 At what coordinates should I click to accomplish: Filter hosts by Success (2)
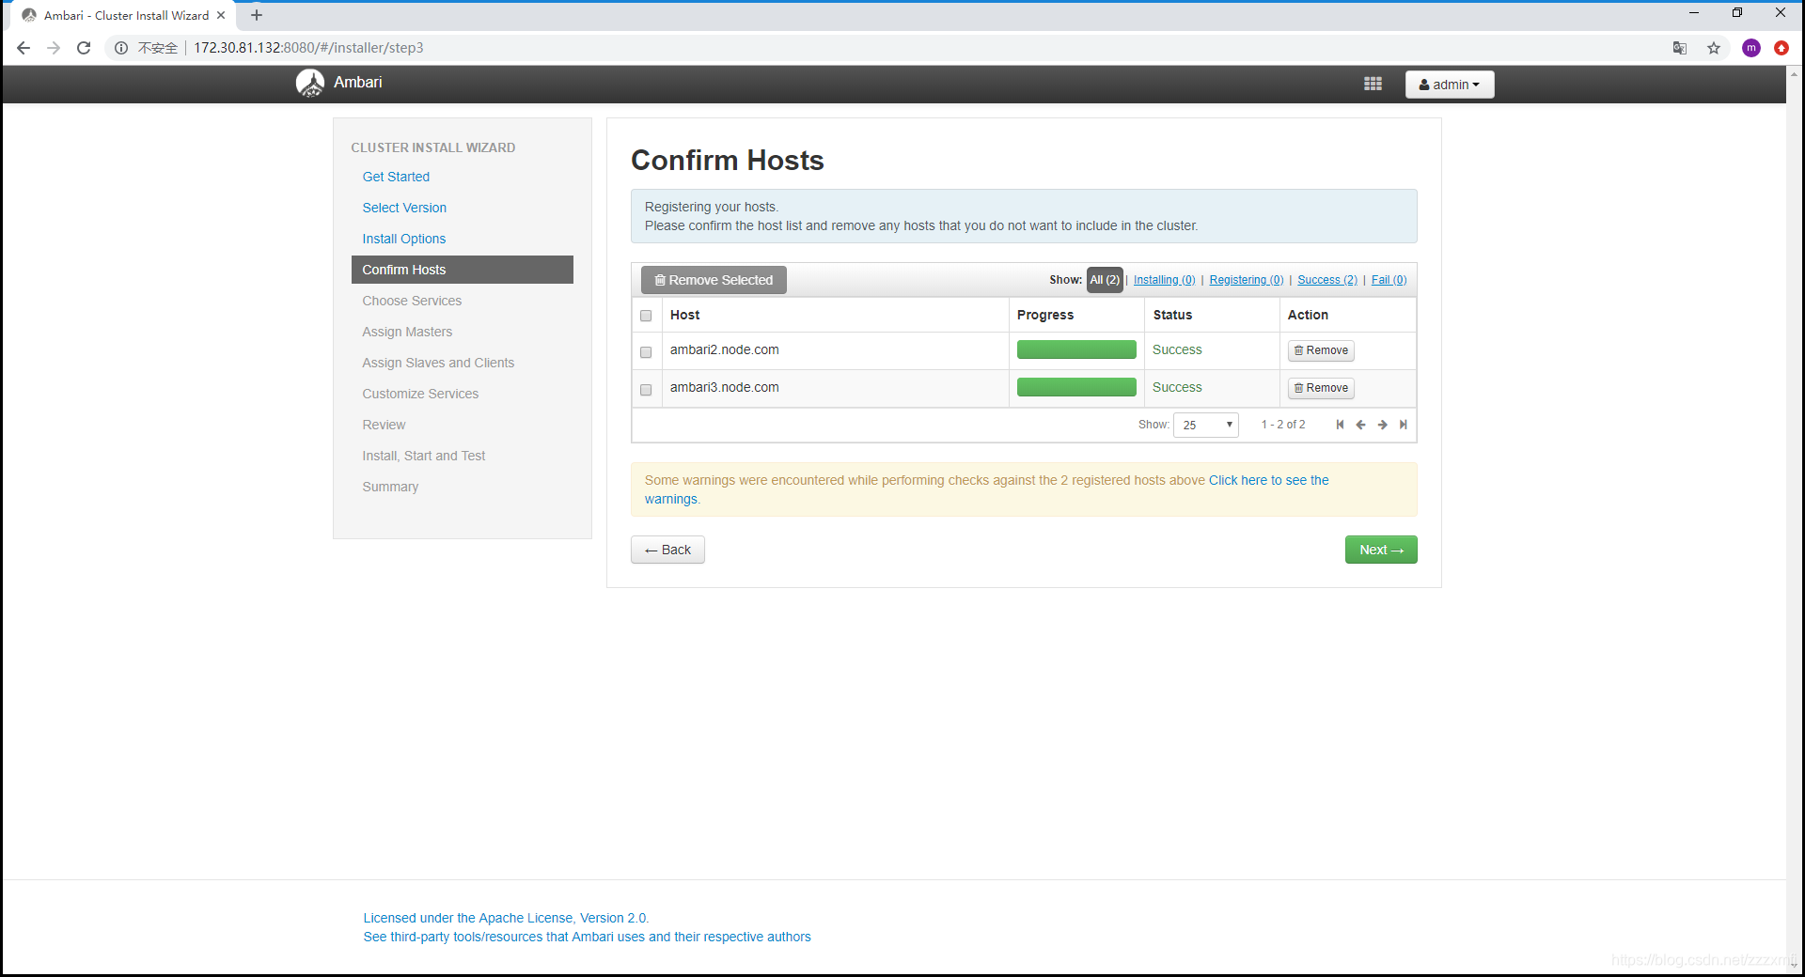1326,280
